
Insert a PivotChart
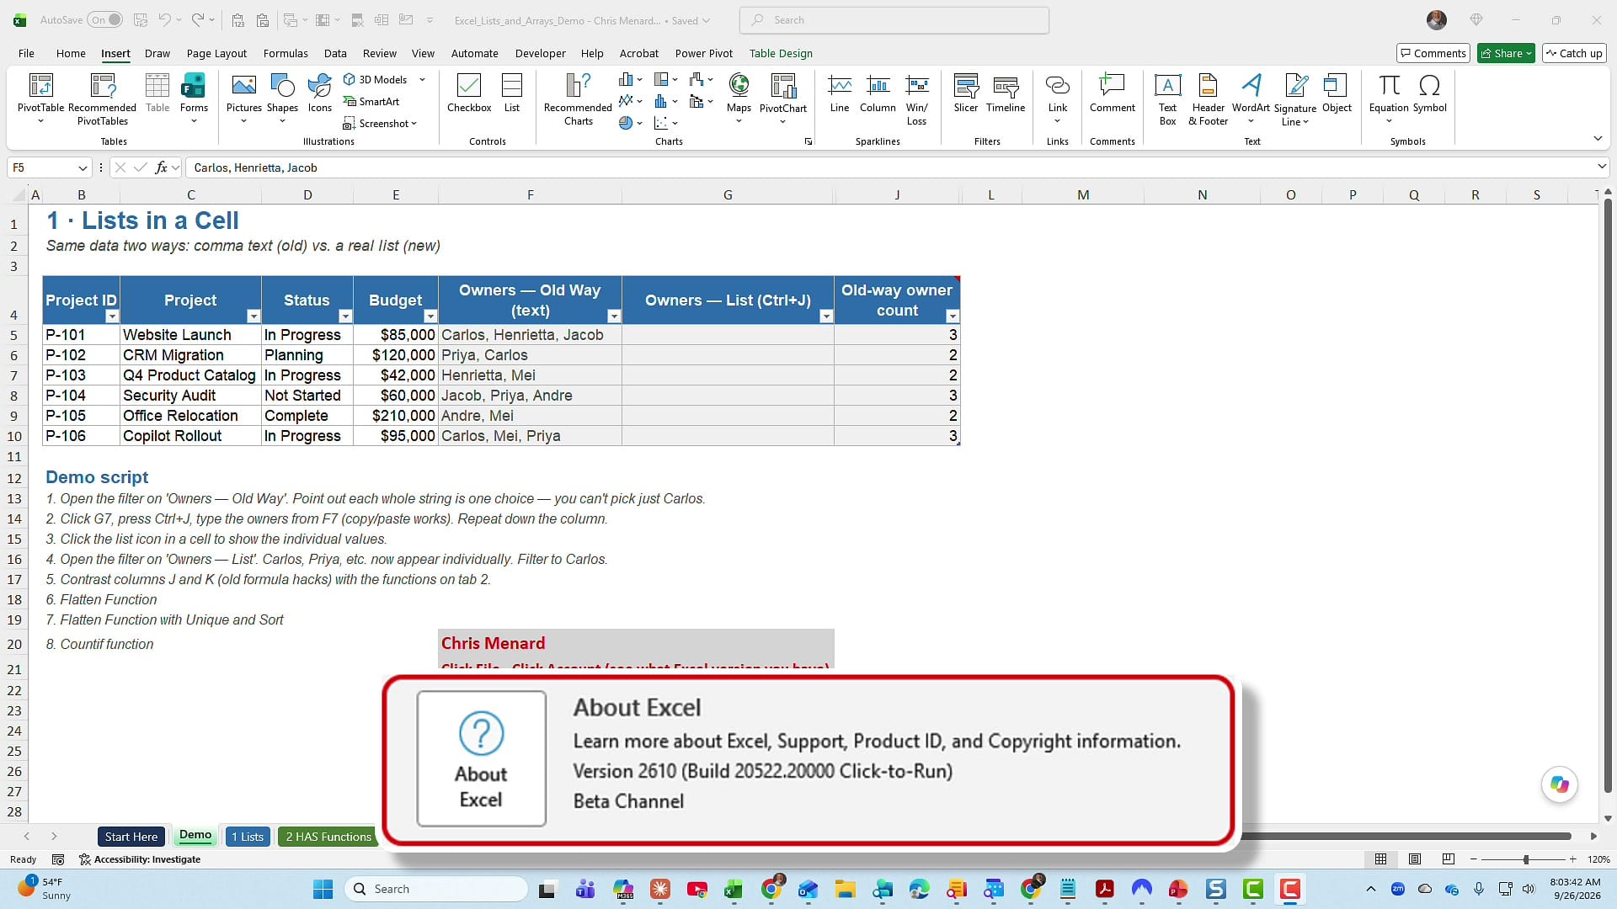tap(783, 98)
